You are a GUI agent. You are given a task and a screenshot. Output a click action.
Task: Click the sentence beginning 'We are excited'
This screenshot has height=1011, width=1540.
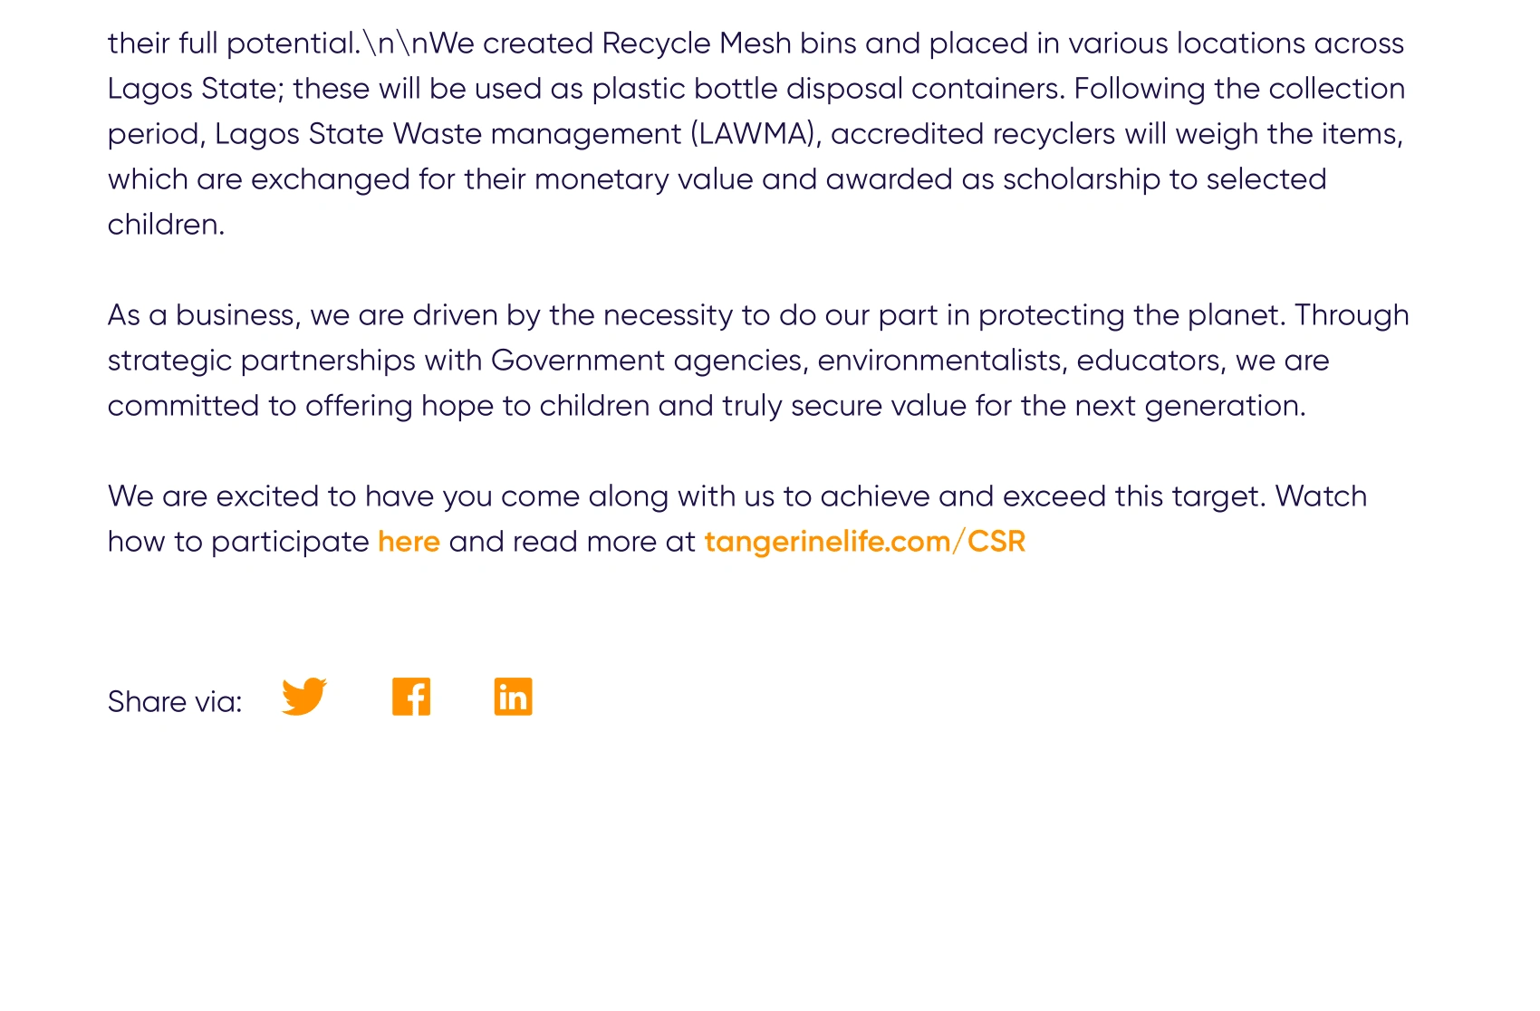[x=737, y=519]
